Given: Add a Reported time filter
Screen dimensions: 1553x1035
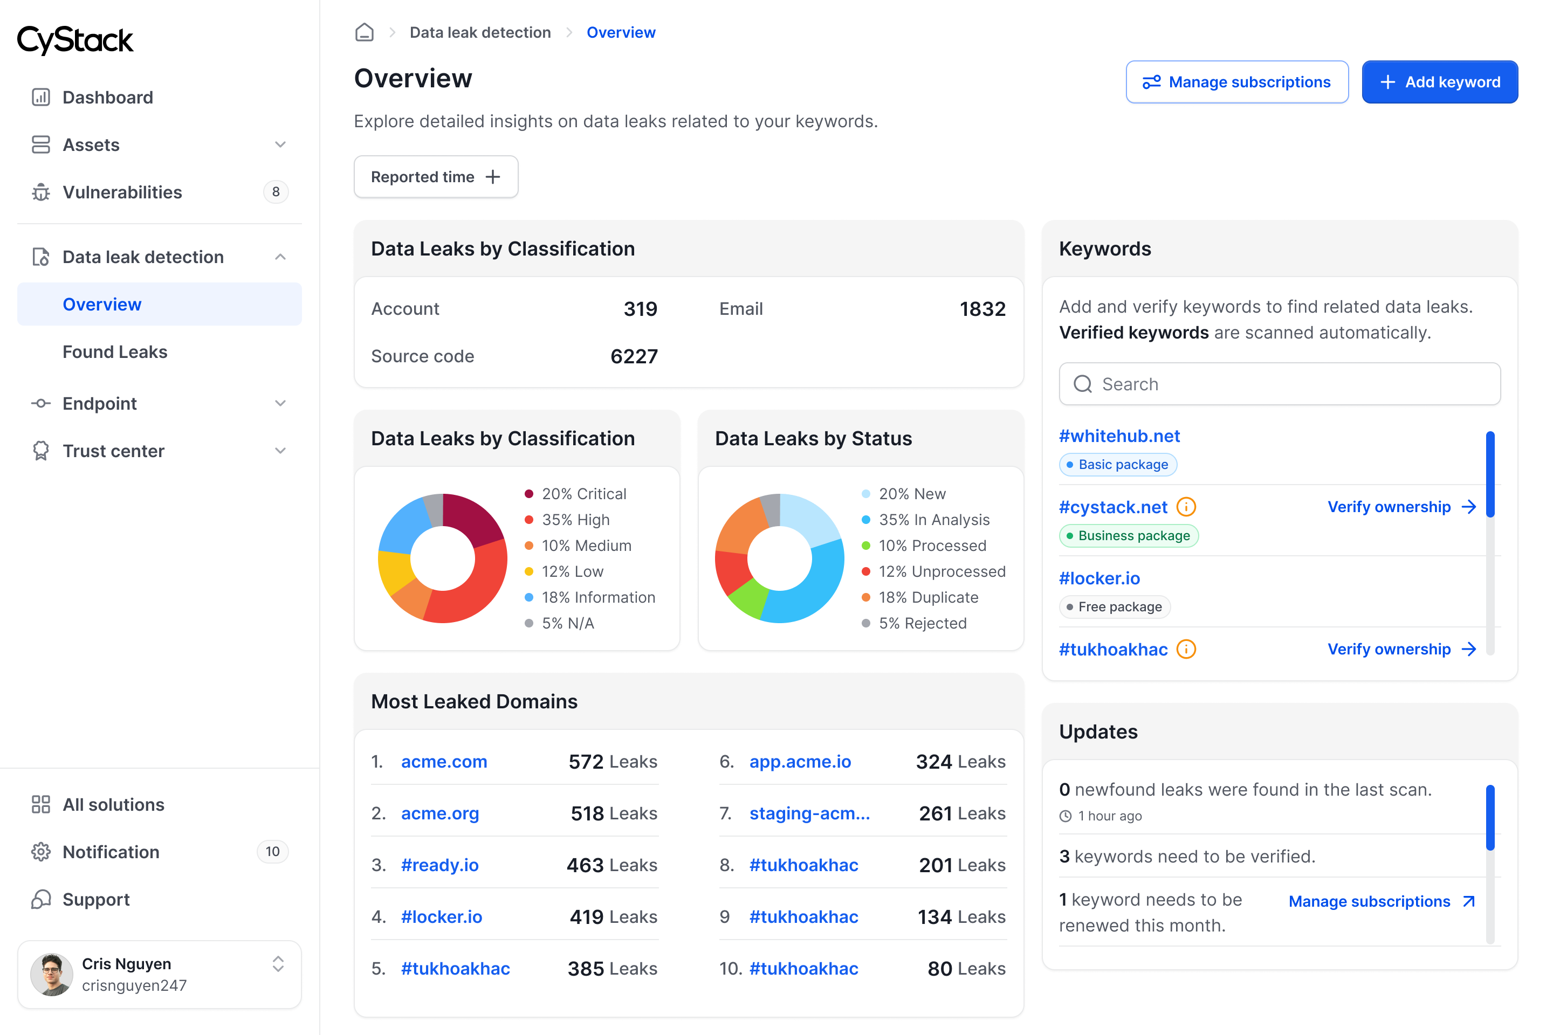Looking at the screenshot, I should [x=436, y=177].
